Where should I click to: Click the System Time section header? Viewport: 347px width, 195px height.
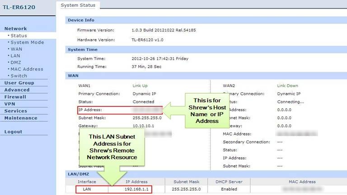point(83,50)
